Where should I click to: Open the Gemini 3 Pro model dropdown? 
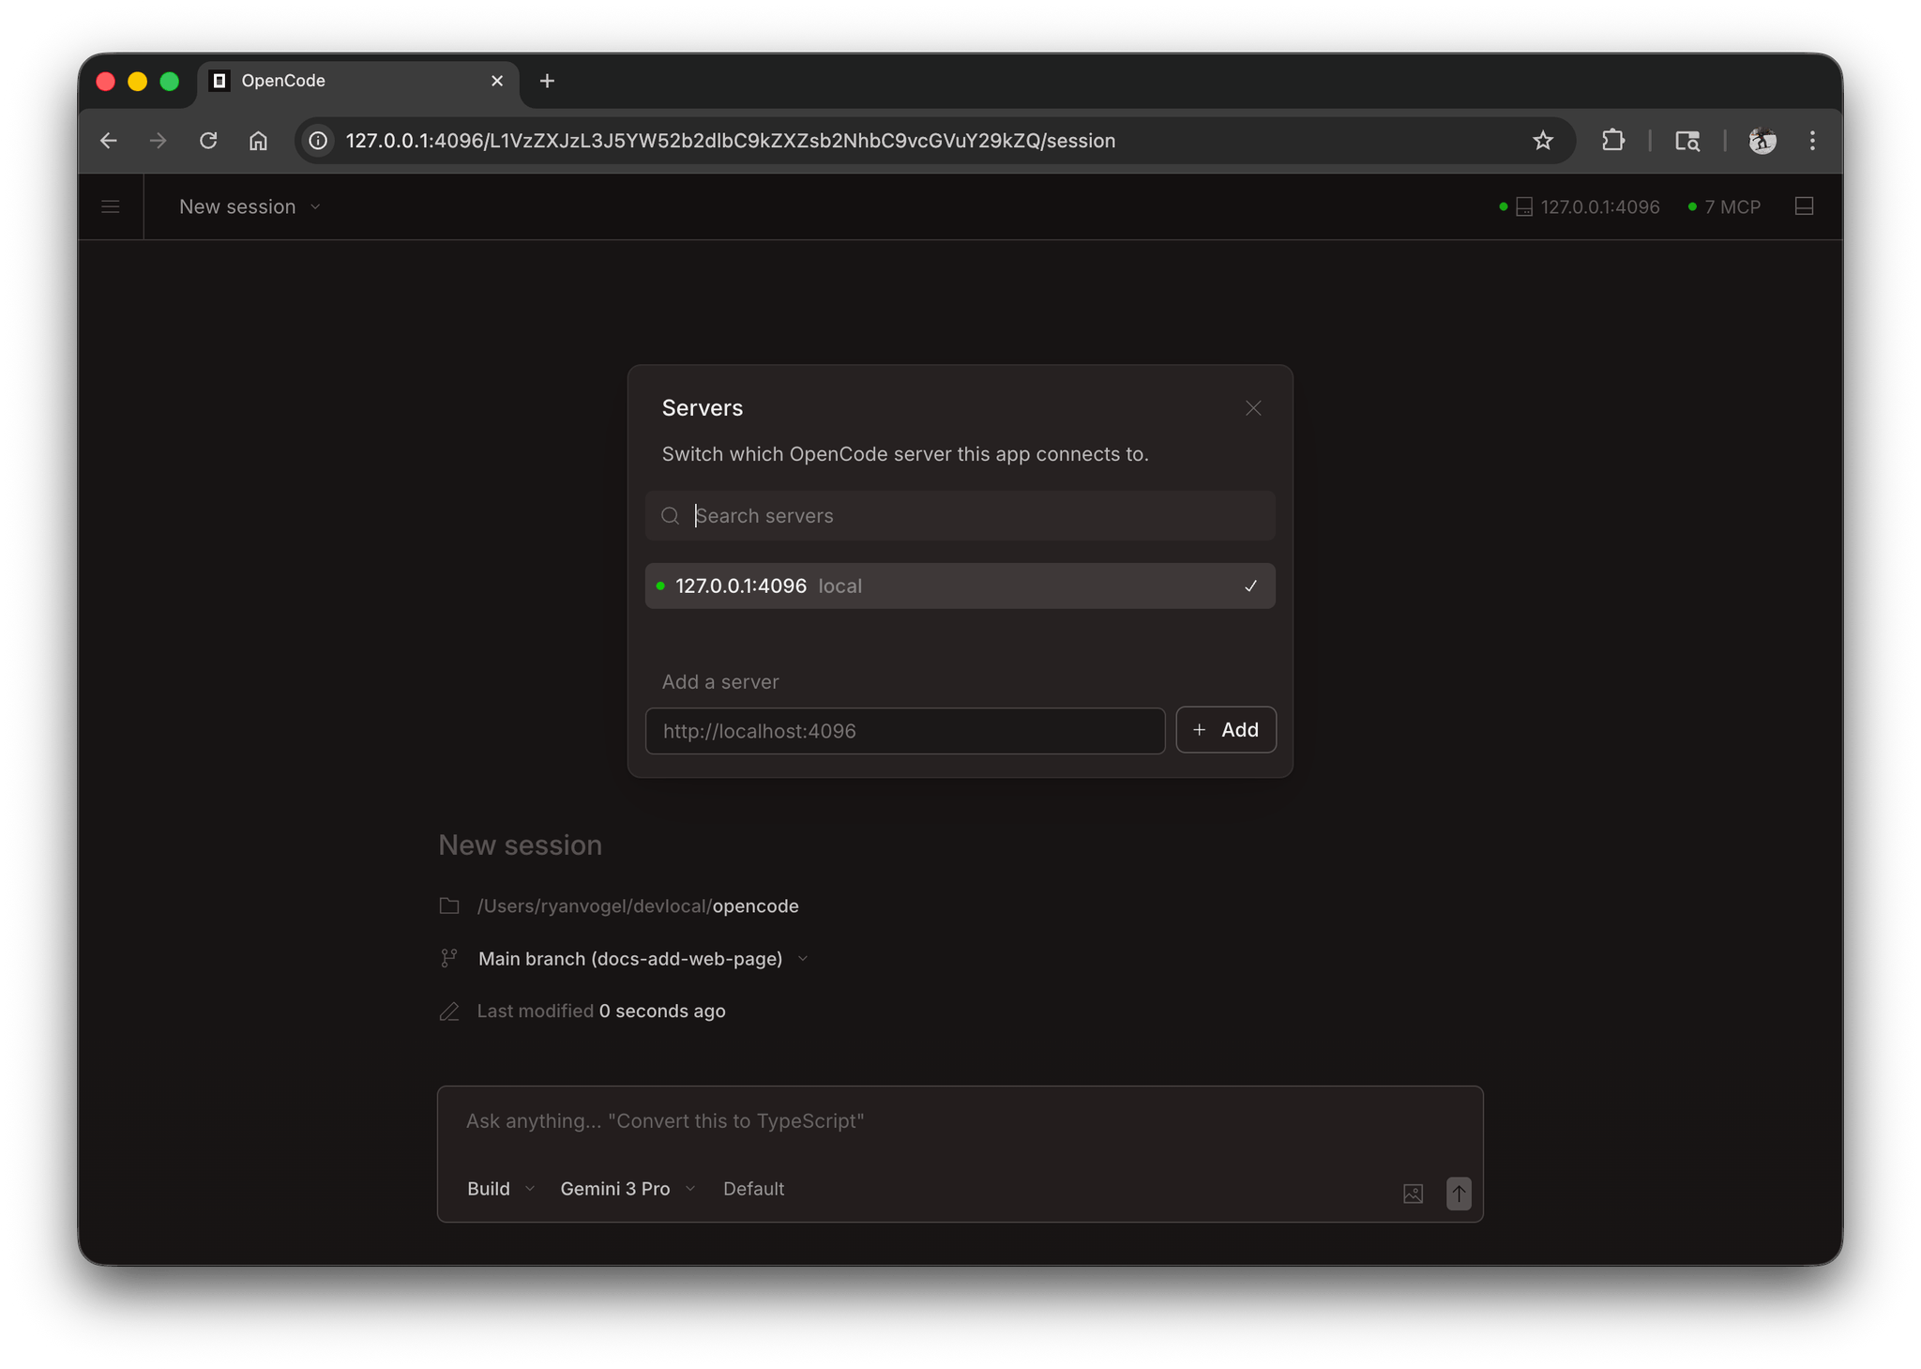tap(626, 1189)
